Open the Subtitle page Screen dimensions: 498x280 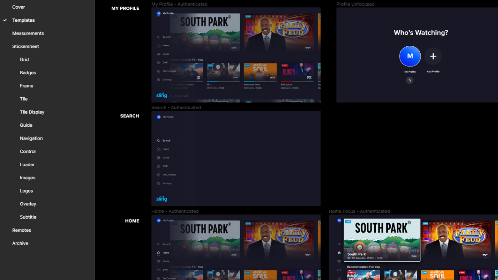pyautogui.click(x=28, y=217)
